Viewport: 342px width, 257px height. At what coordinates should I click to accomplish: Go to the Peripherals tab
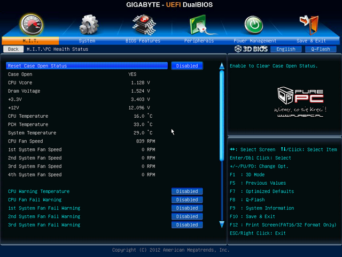(x=199, y=41)
